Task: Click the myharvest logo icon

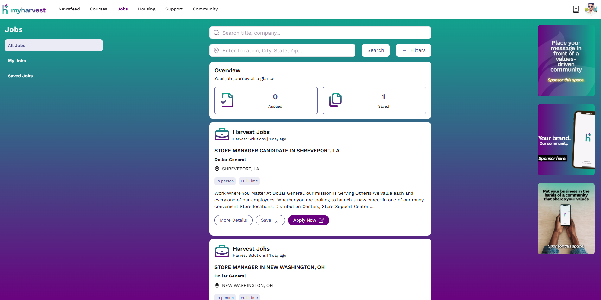Action: [5, 9]
